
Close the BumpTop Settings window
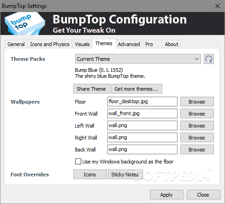[218, 6]
